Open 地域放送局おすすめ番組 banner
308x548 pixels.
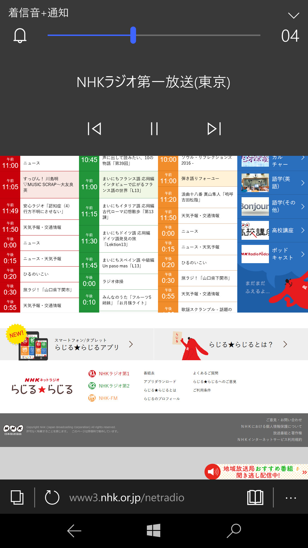[256, 472]
